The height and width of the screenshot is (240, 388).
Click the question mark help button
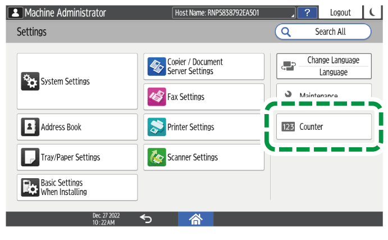point(307,12)
